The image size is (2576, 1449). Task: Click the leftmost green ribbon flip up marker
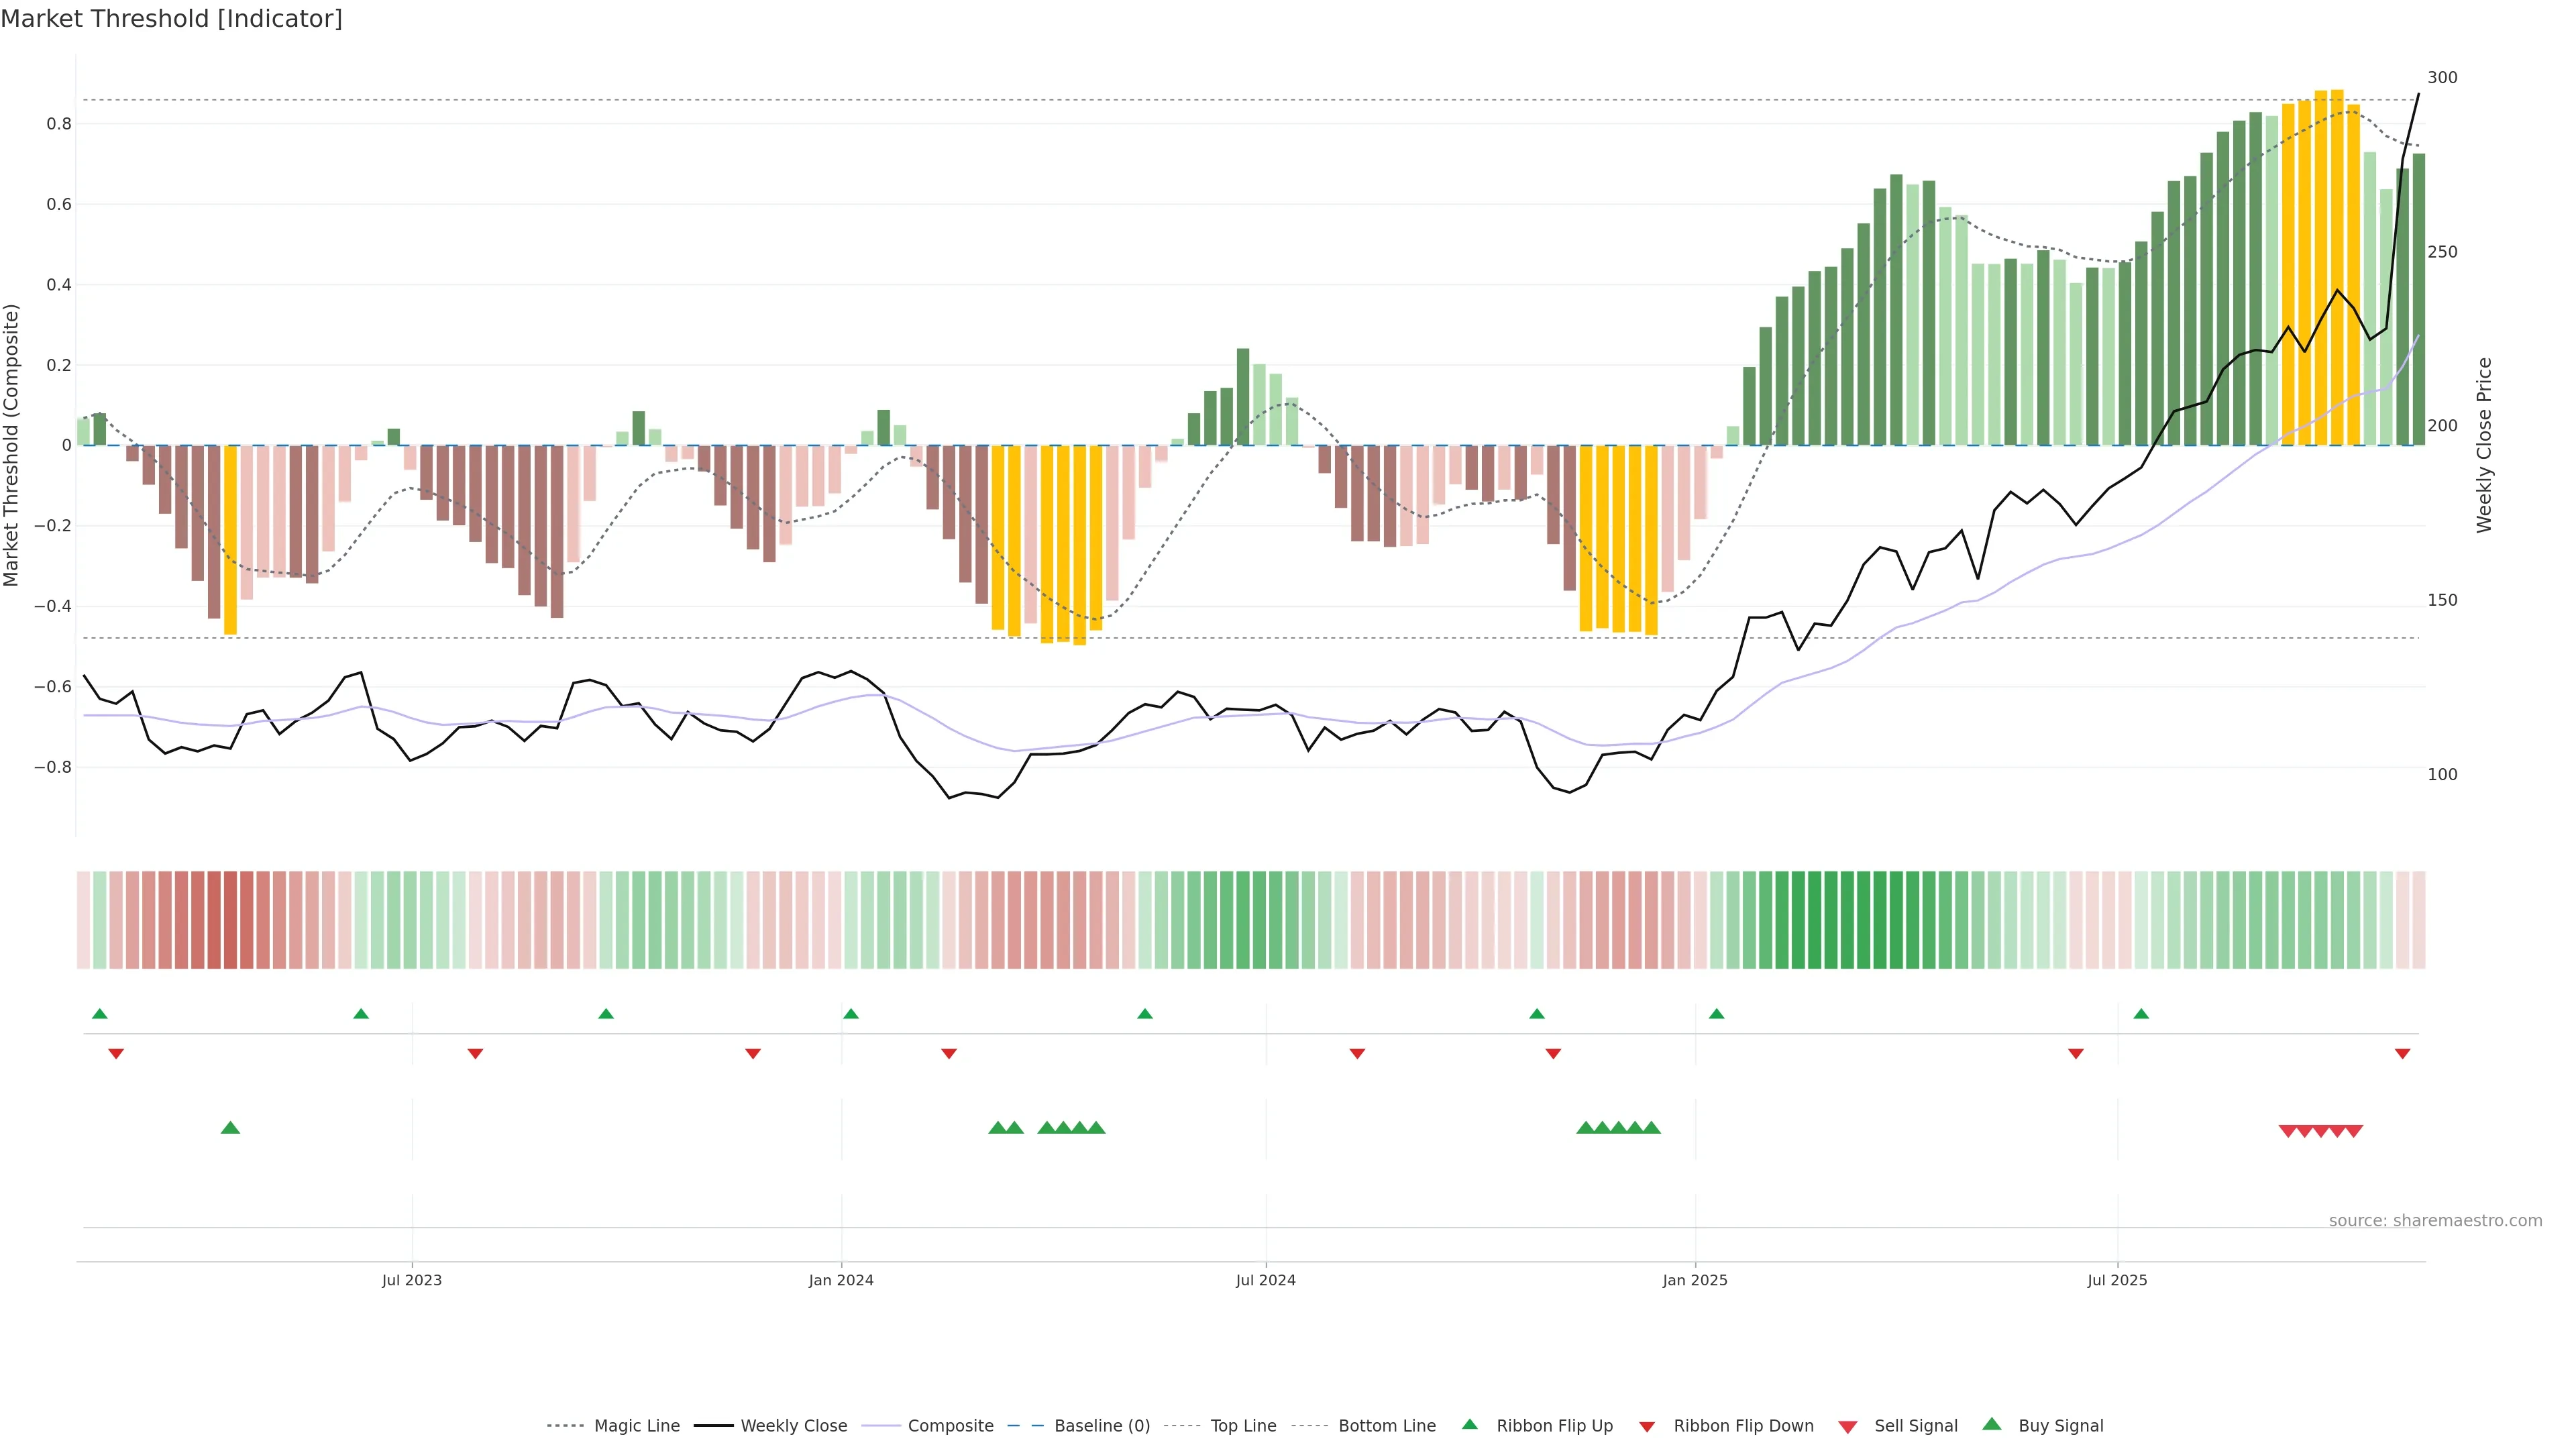(99, 1014)
